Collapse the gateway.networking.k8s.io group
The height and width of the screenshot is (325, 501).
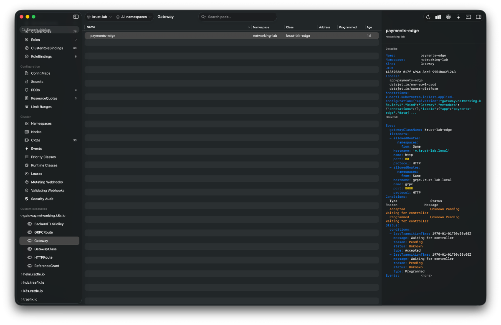tap(22, 216)
